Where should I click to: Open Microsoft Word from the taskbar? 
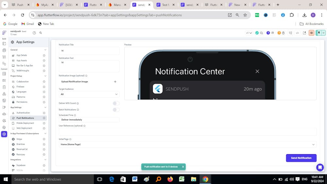pyautogui.click(x=135, y=179)
